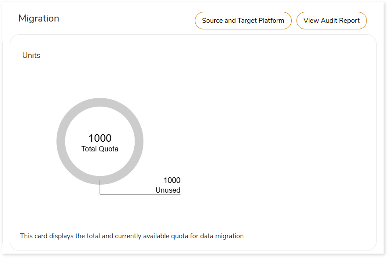388x258 pixels.
Task: Click the callout line under Unused
Action: click(141, 194)
